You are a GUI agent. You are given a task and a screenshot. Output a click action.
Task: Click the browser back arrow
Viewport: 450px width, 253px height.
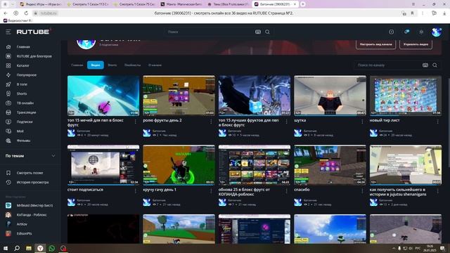pos(6,13)
